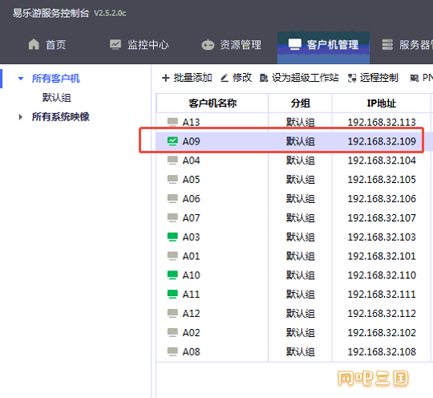
Task: Click the 远程控制 remote control icon
Action: [352, 78]
